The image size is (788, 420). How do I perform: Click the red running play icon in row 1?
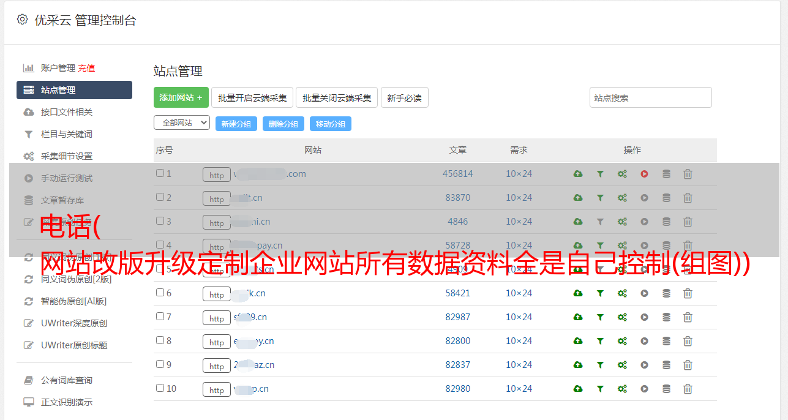(x=644, y=174)
